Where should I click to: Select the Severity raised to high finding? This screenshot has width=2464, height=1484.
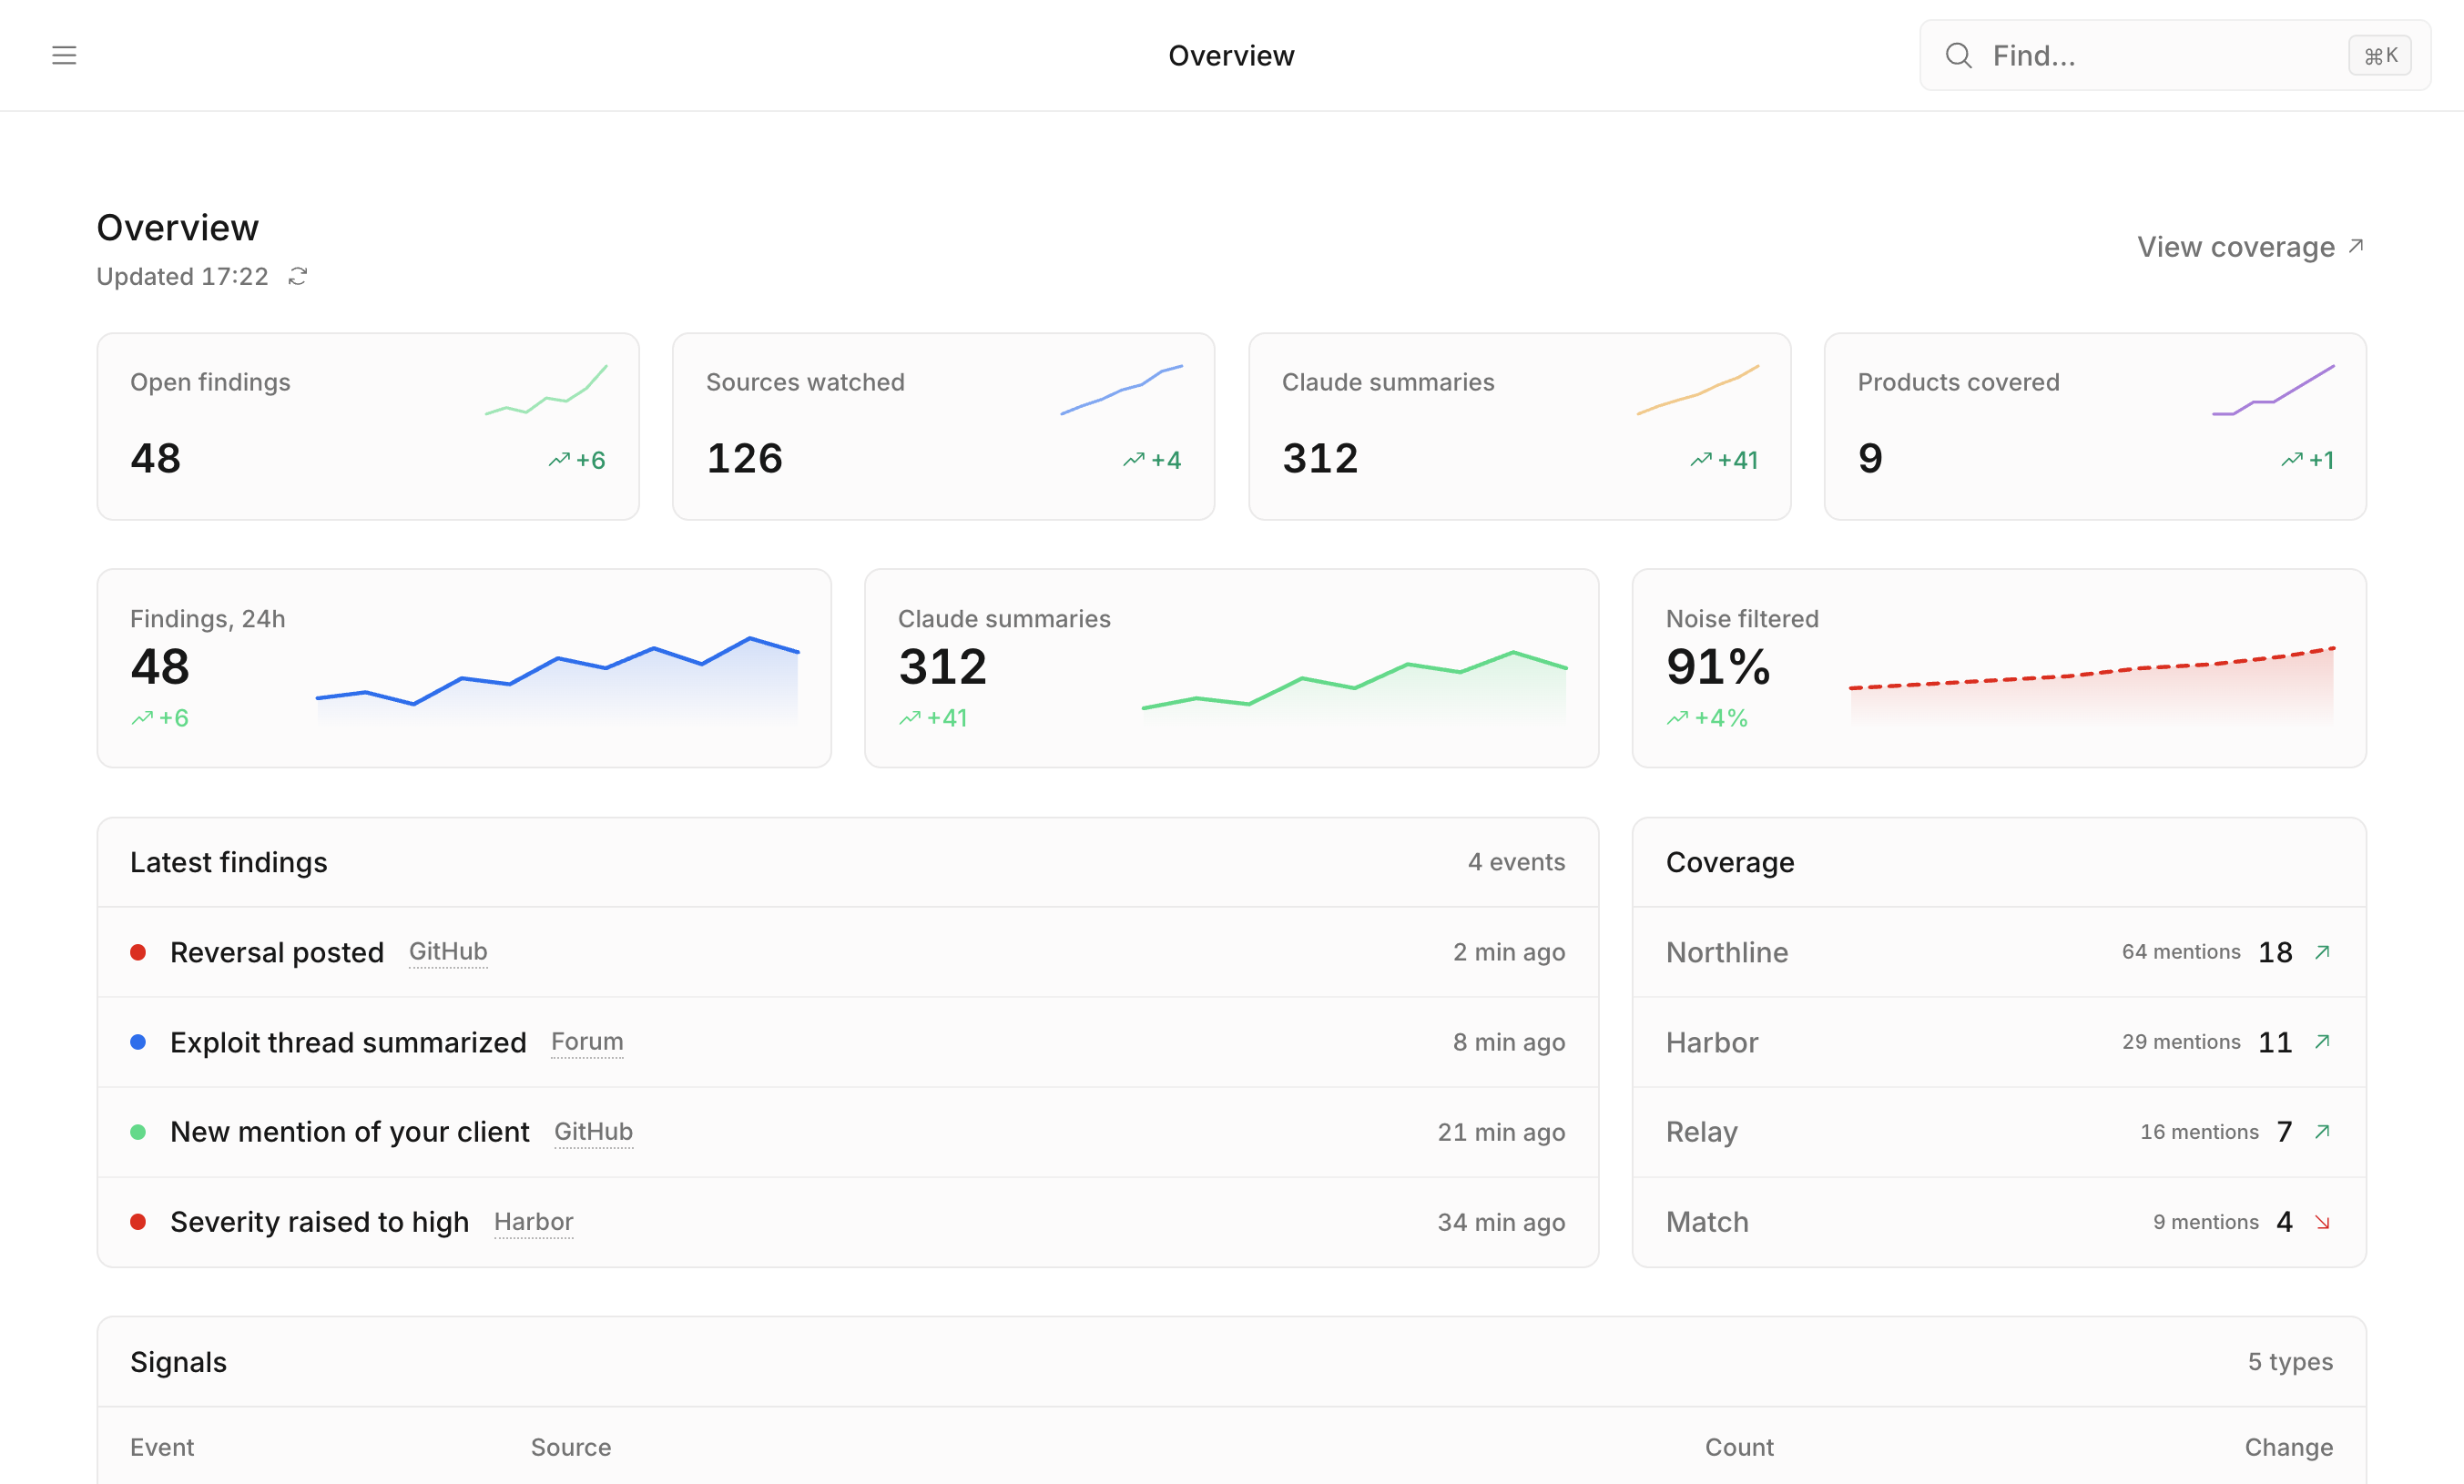point(847,1222)
